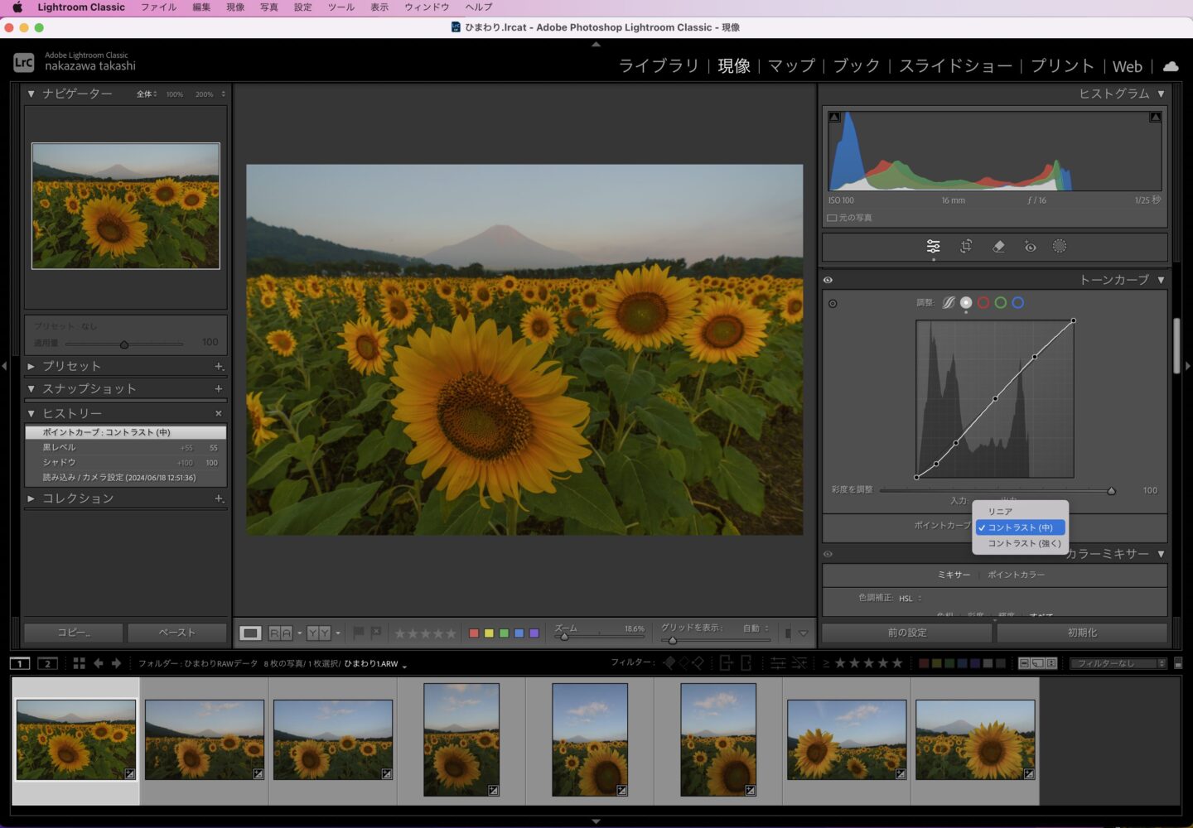Click the red color label swatch
This screenshot has width=1193, height=828.
(474, 633)
